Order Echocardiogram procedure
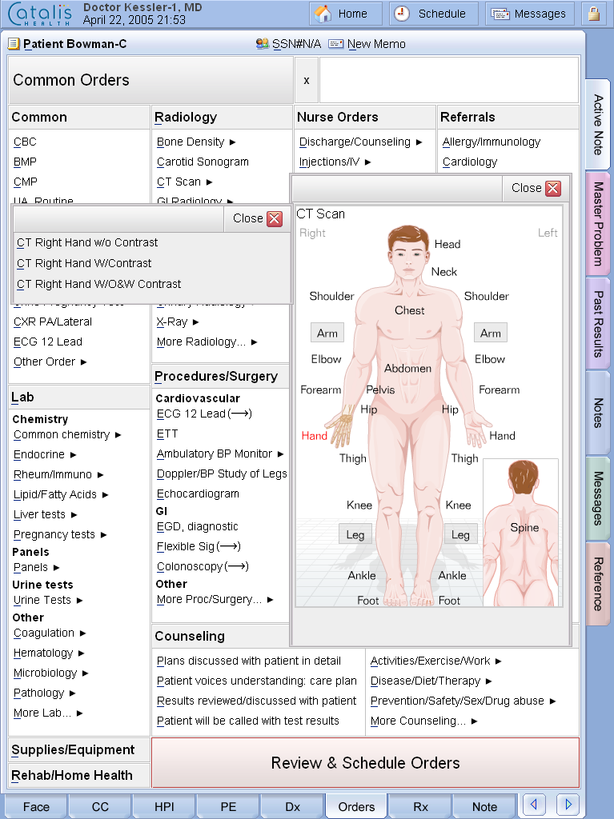The image size is (614, 819). (x=198, y=493)
